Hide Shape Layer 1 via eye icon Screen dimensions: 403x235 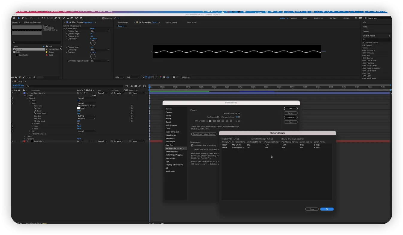[12, 93]
